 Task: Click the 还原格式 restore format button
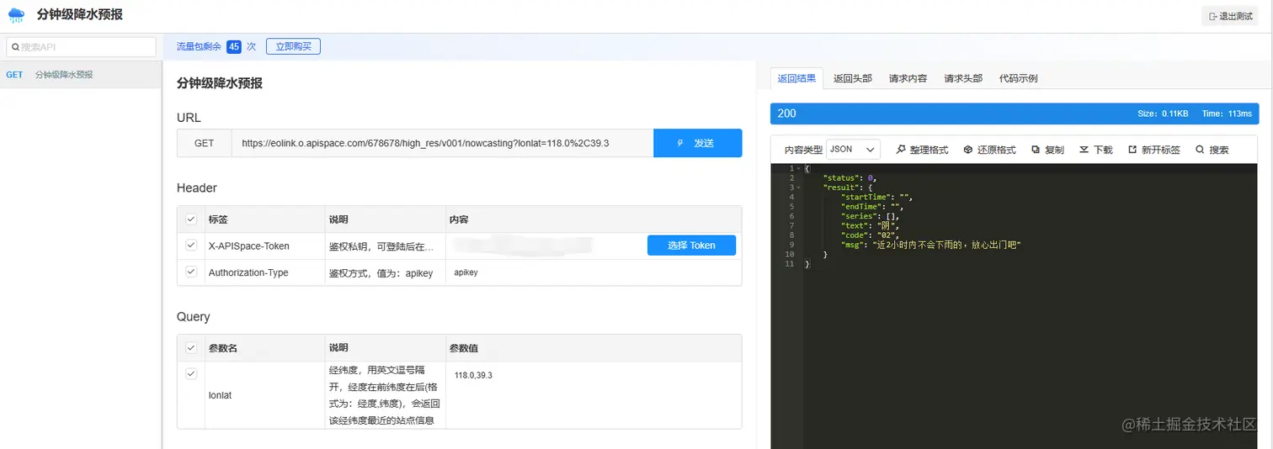(989, 150)
